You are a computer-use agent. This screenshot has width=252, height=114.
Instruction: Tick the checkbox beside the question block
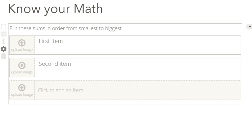point(4,26)
